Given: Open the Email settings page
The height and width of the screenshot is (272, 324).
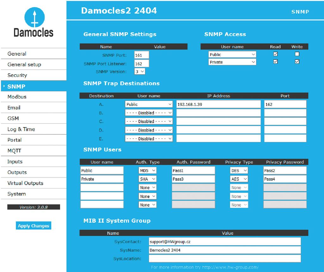Looking at the screenshot, I should coord(34,108).
